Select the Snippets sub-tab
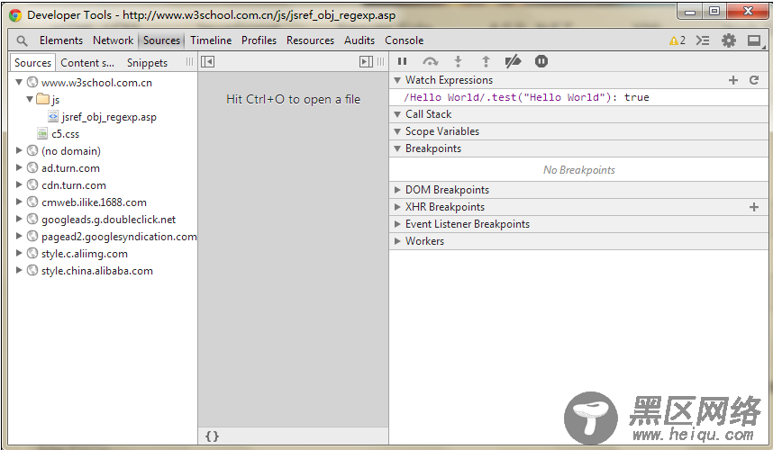The width and height of the screenshot is (773, 450). tap(147, 62)
